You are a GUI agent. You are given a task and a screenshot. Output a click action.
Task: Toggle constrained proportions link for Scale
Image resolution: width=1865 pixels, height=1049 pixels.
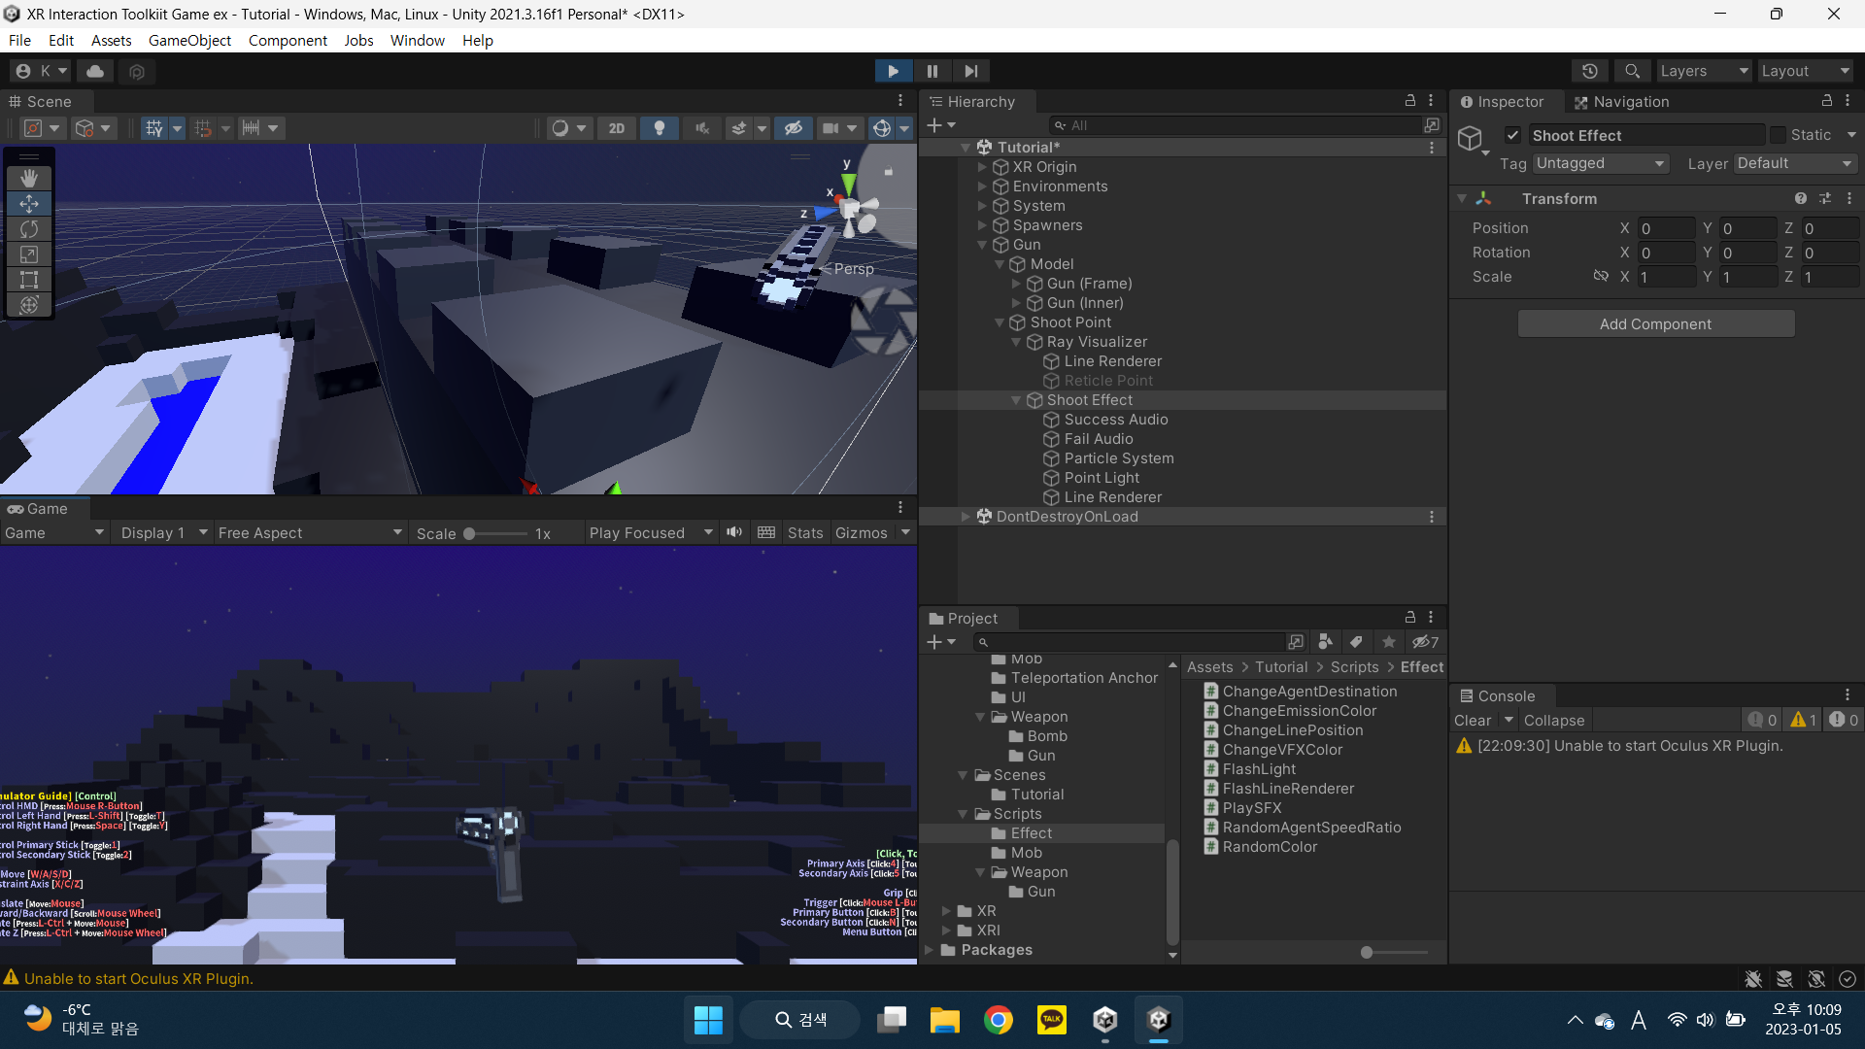click(x=1601, y=277)
